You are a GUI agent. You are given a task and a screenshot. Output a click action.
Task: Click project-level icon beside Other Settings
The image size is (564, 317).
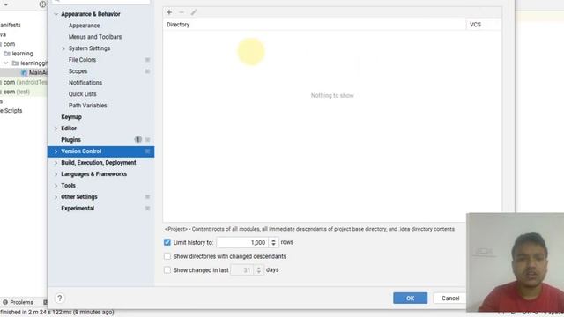[147, 197]
